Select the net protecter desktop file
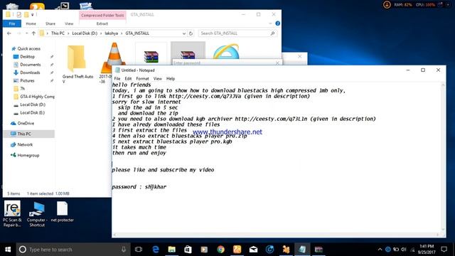455x256 pixels. click(62, 212)
